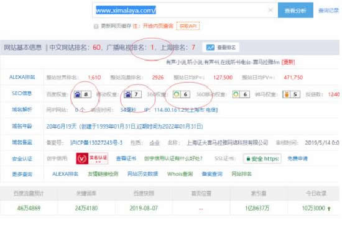Image resolution: width=342 pixels, height=228 pixels.
Task: Click the snapshot date 2019-08-07
Action: point(144,208)
